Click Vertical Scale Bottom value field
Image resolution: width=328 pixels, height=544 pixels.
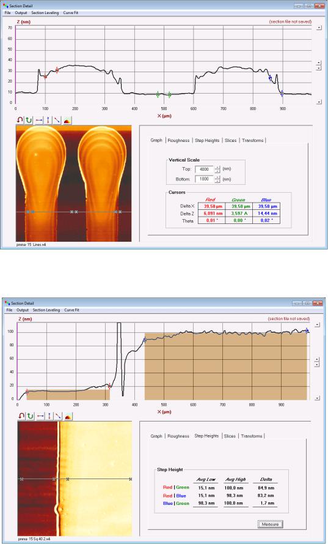(205, 179)
